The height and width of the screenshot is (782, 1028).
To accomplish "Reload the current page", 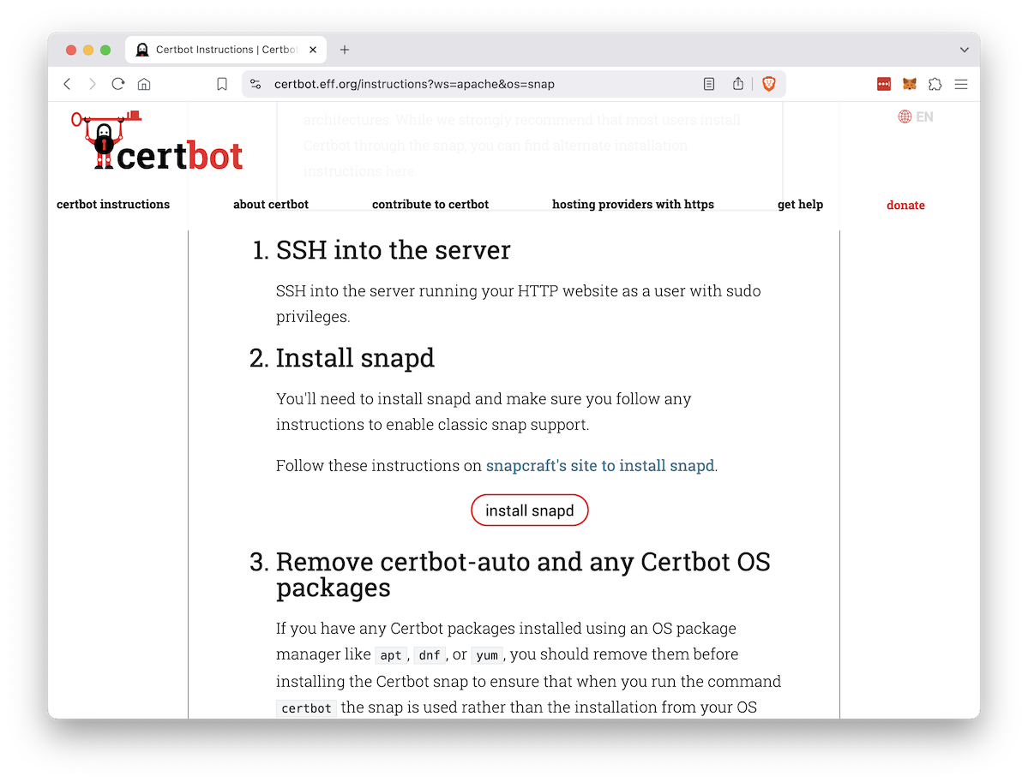I will [x=118, y=84].
